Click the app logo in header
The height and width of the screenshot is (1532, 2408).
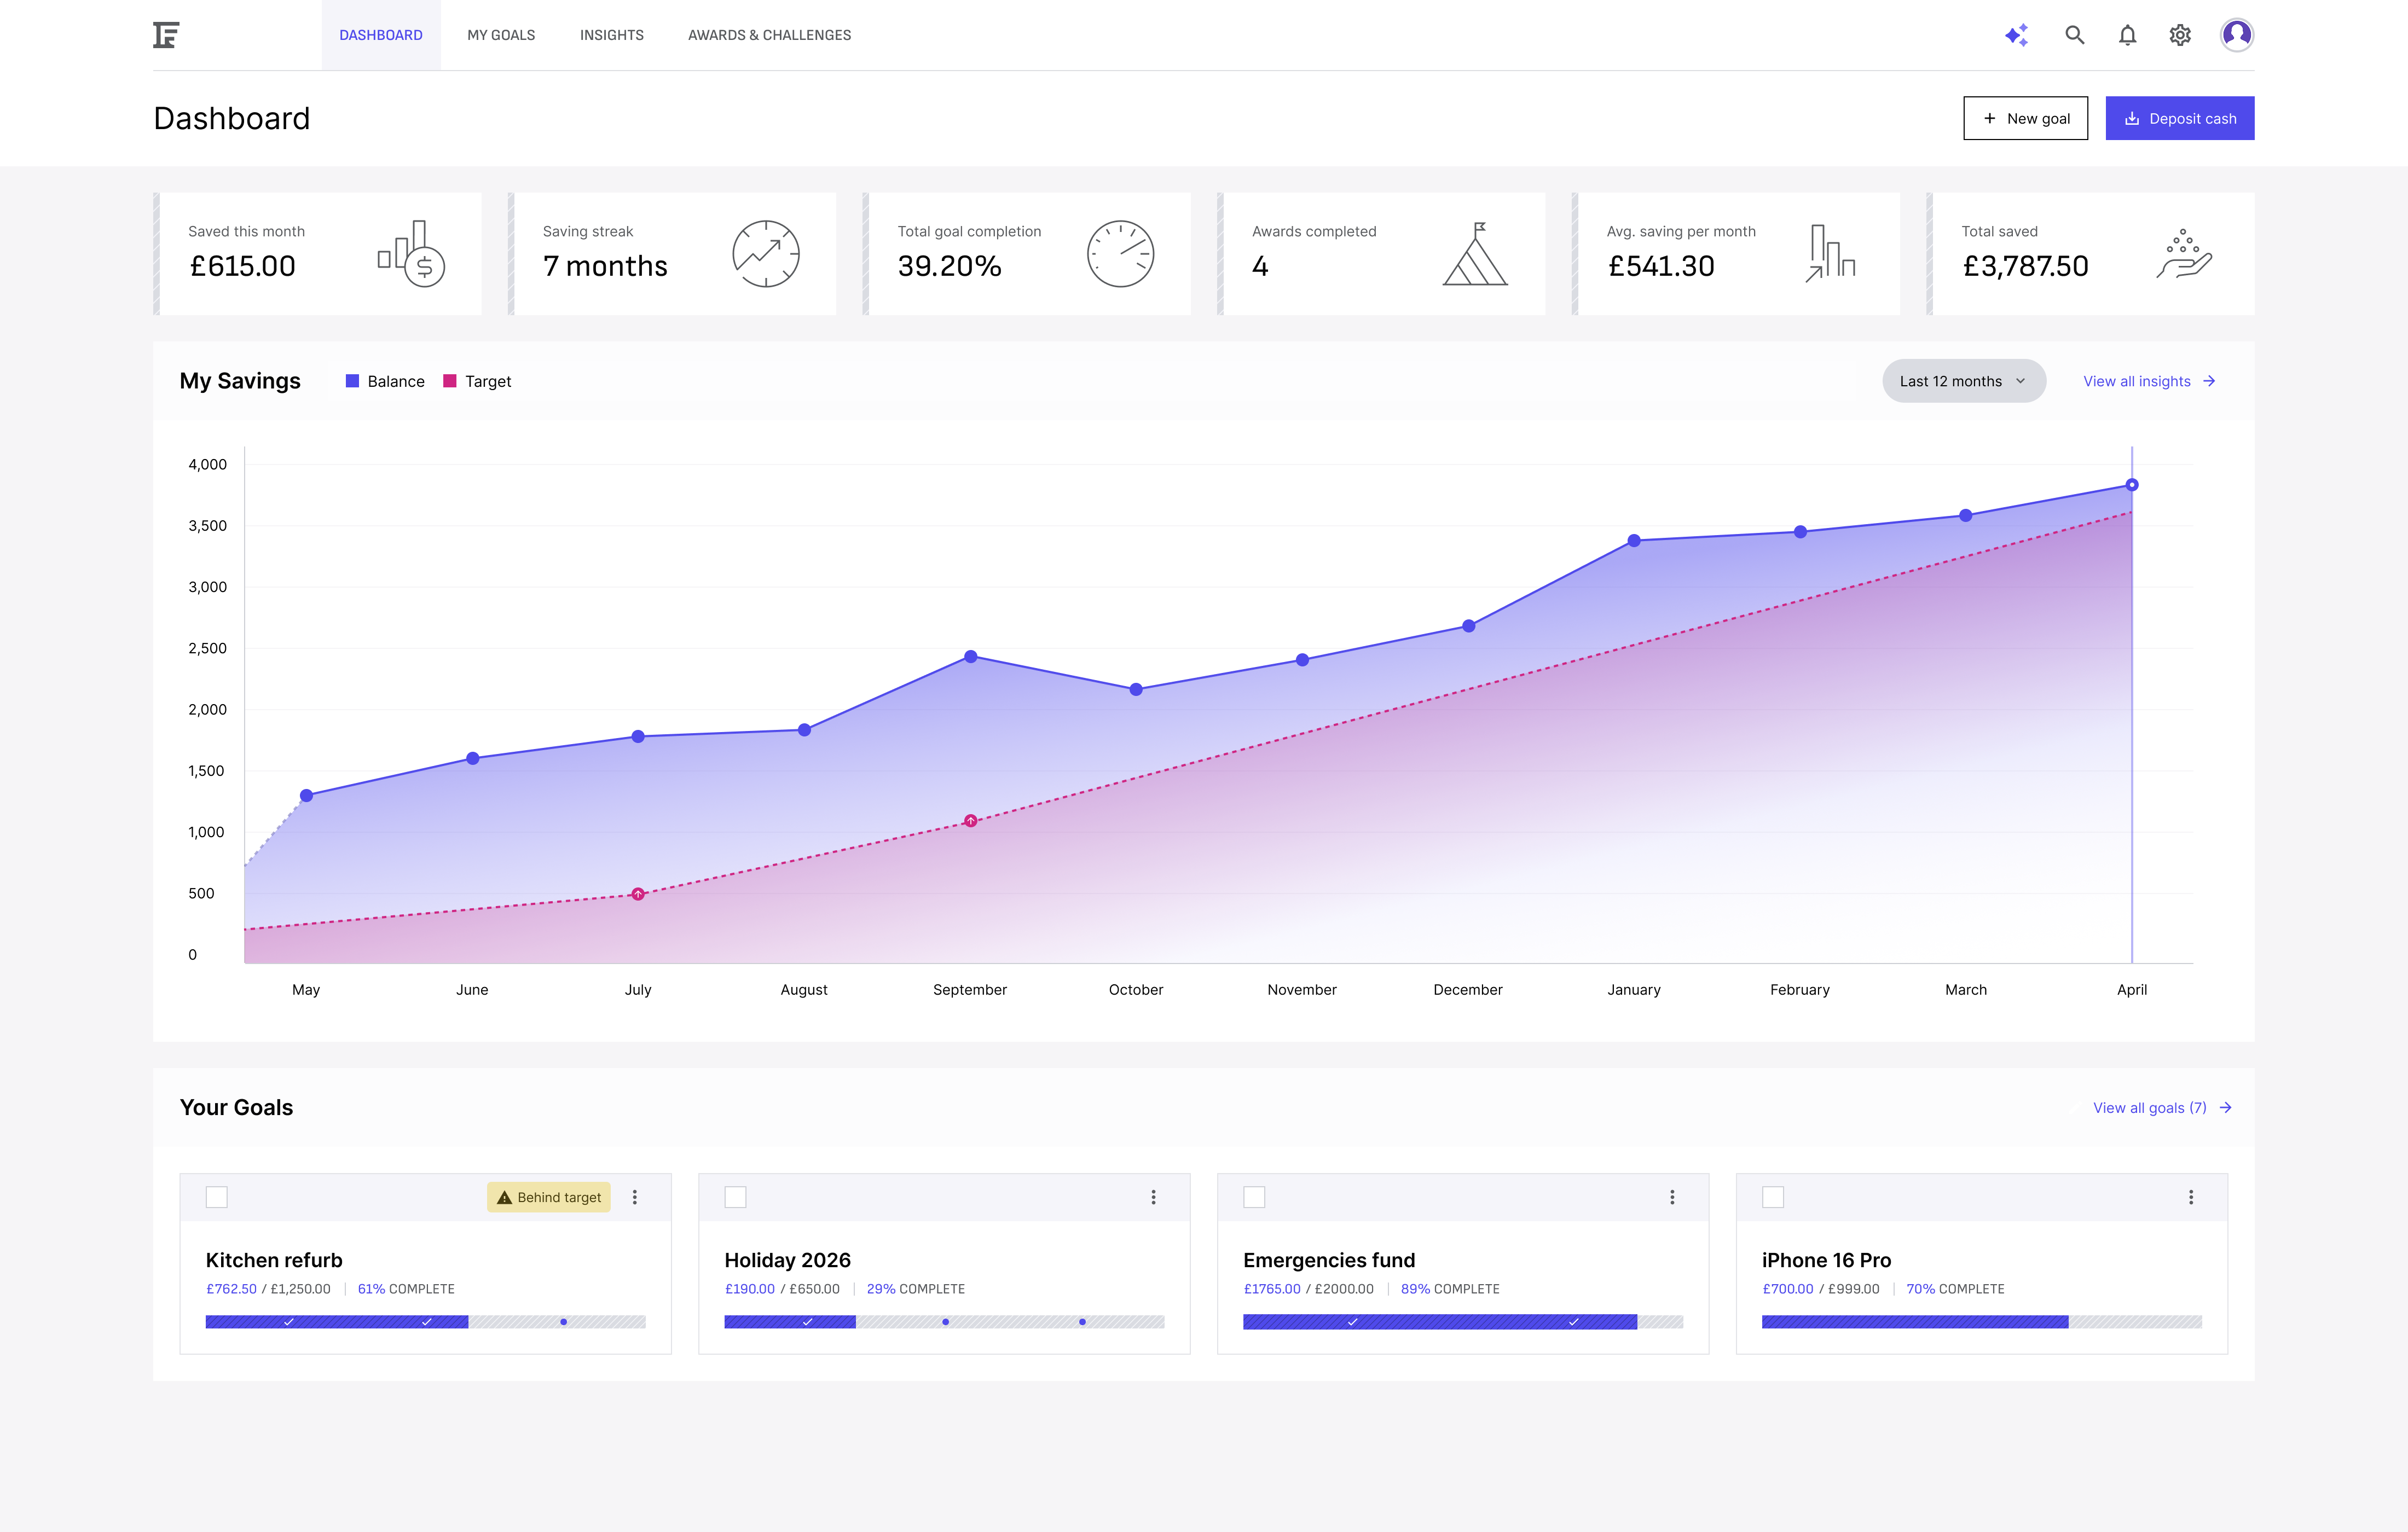pos(166,35)
